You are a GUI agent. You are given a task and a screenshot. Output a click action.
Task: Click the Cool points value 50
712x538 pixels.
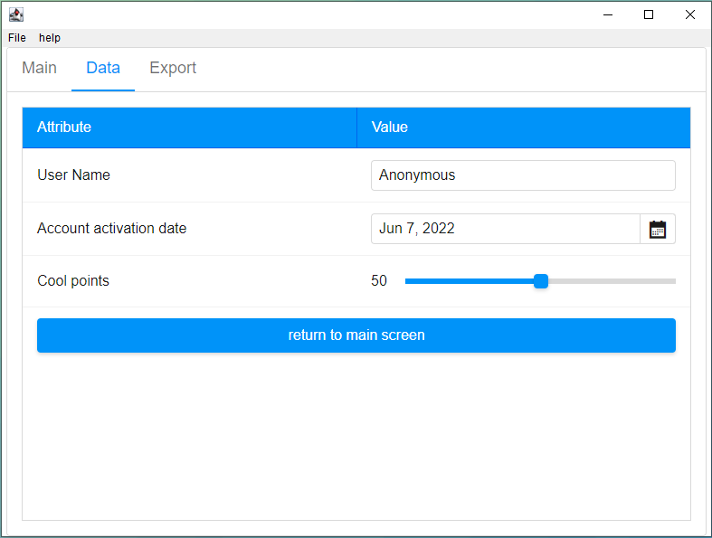[379, 281]
